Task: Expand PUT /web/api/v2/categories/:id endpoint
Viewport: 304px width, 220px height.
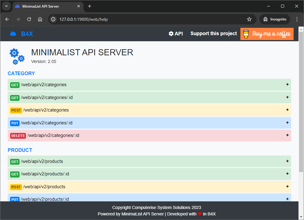Action: pyautogui.click(x=149, y=123)
